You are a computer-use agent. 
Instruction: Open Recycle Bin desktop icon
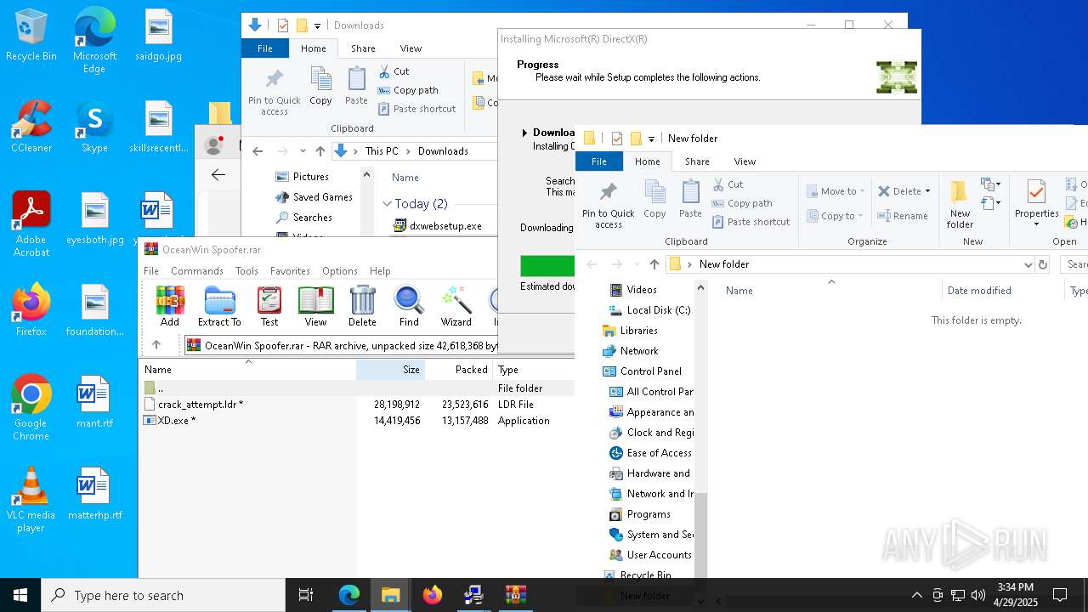tap(31, 36)
